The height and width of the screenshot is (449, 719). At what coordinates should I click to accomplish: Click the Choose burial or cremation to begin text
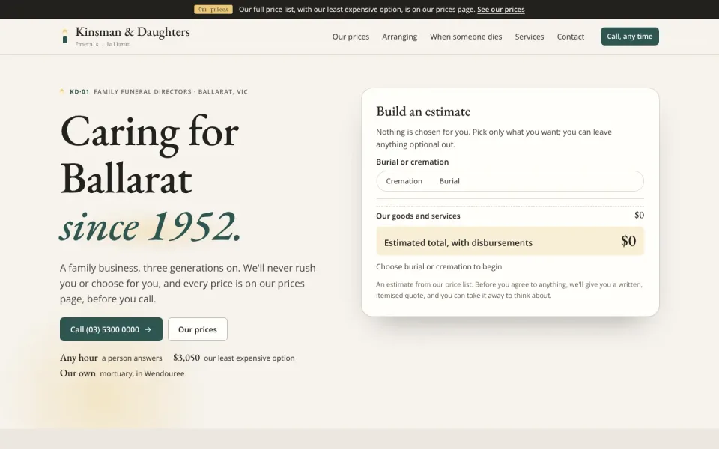[x=440, y=266]
